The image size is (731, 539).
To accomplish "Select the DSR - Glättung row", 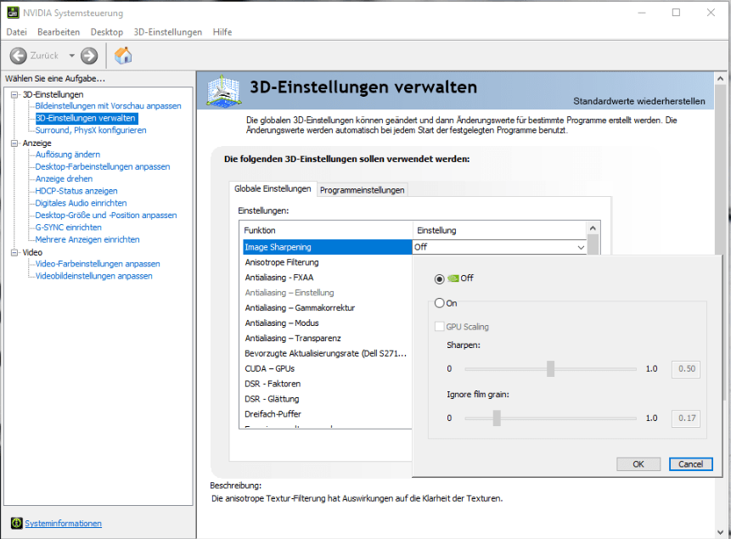I will coord(327,399).
